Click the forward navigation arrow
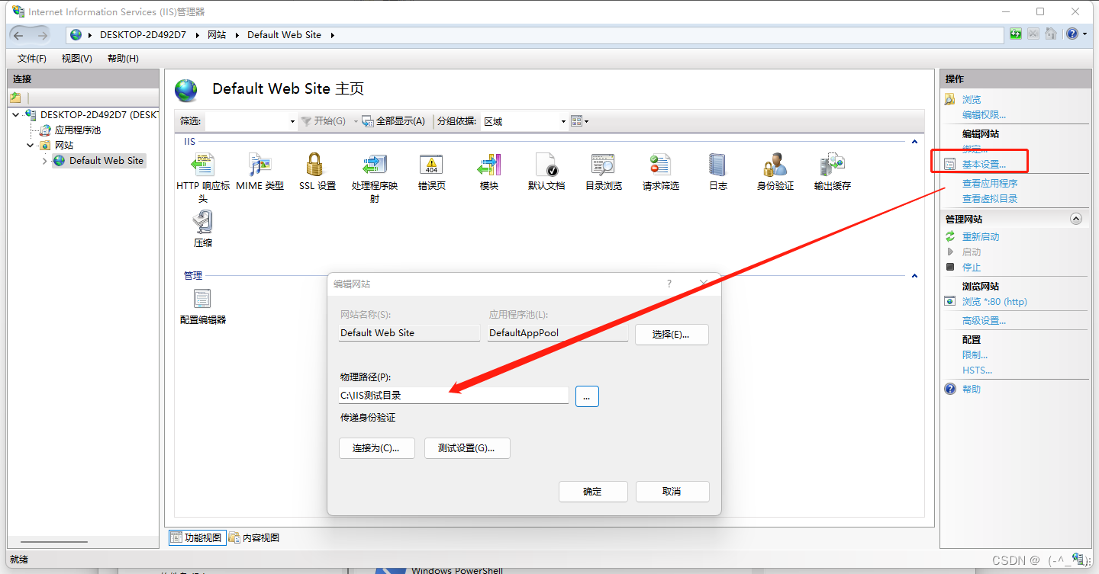This screenshot has height=574, width=1099. click(43, 34)
